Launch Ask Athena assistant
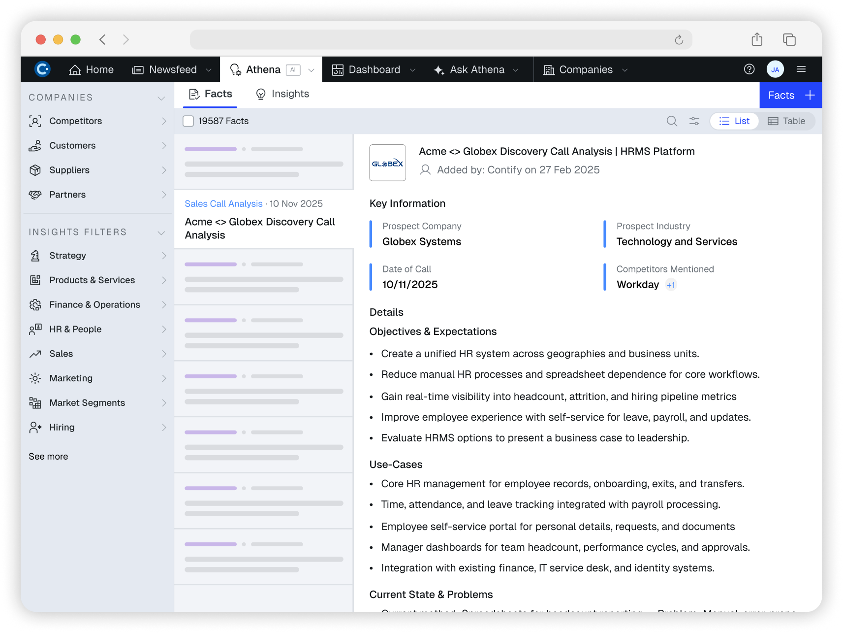 pyautogui.click(x=475, y=69)
